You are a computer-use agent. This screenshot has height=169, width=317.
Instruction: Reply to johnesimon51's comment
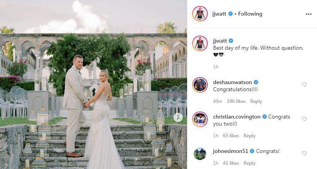pyautogui.click(x=249, y=163)
